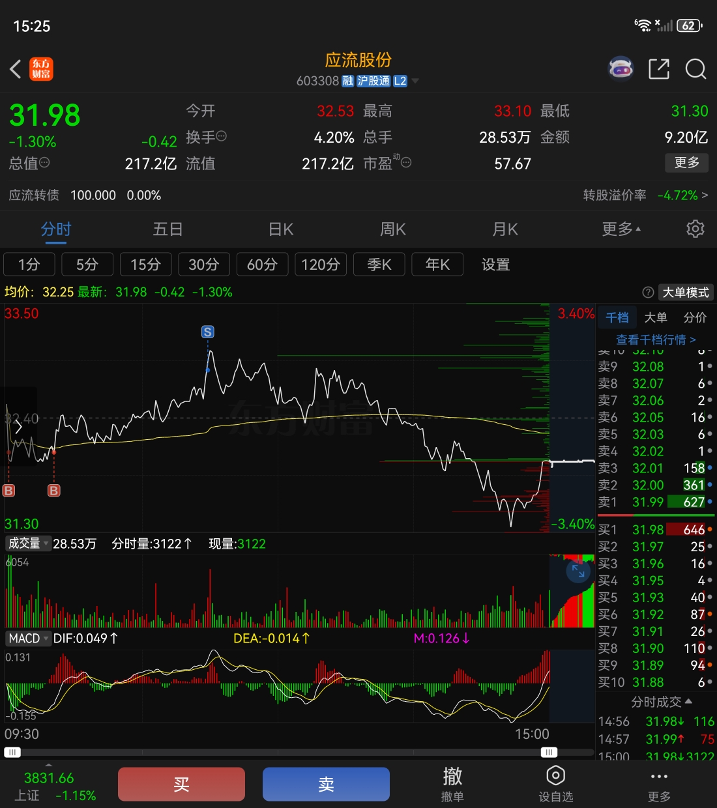Tap the second B buy marker
Viewport: 717px width, 808px height.
pyautogui.click(x=54, y=491)
